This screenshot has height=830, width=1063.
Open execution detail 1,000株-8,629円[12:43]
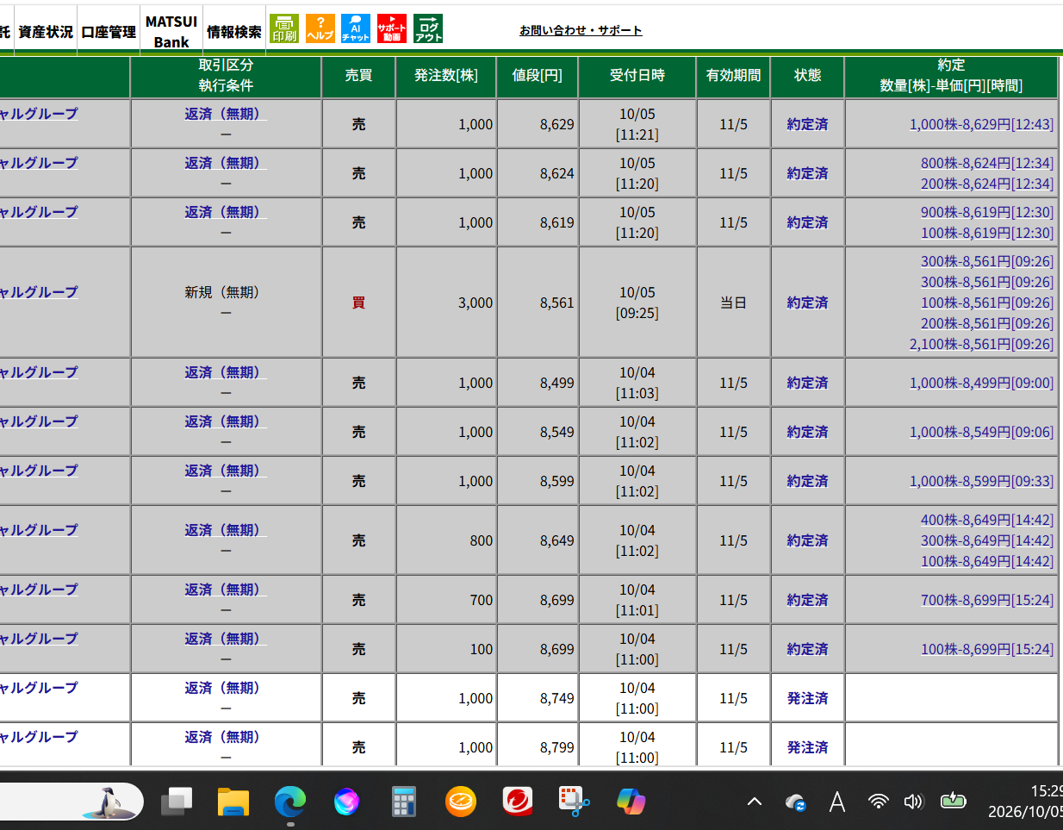[x=981, y=124]
